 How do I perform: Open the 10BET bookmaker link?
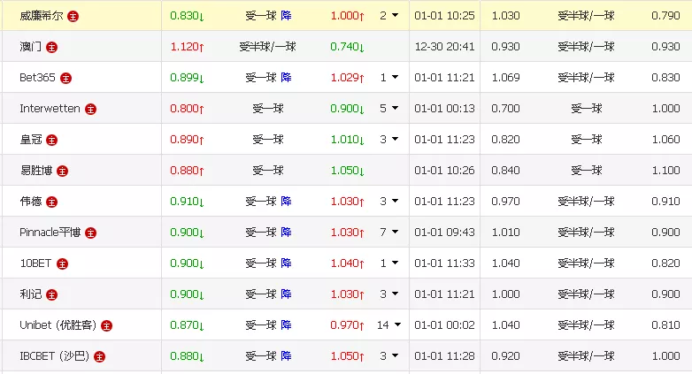(36, 263)
